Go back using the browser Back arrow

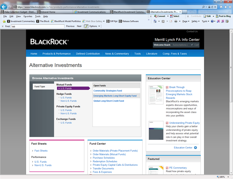[4, 7]
